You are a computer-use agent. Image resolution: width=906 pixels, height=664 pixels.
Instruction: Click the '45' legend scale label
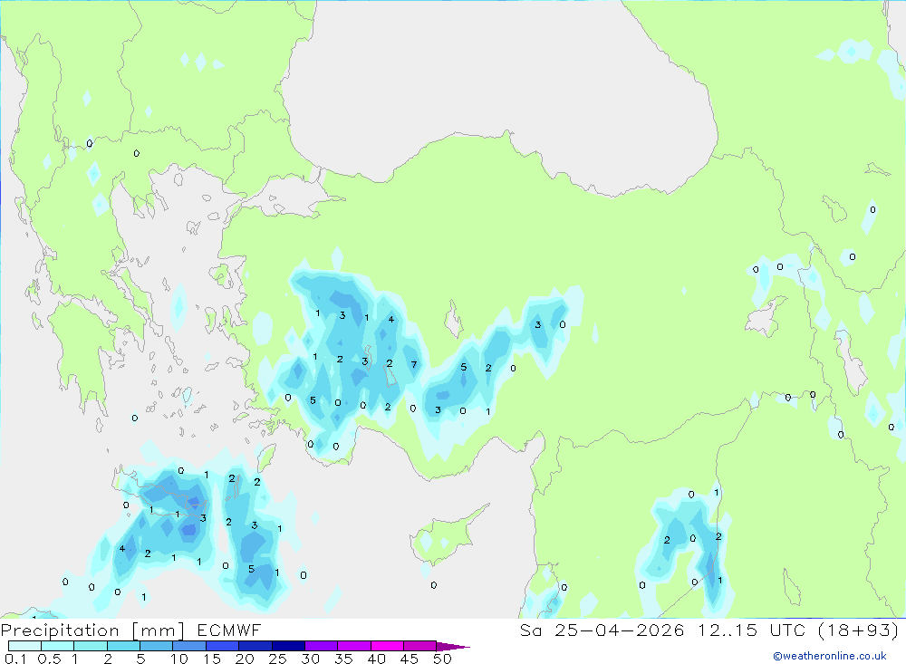[410, 659]
